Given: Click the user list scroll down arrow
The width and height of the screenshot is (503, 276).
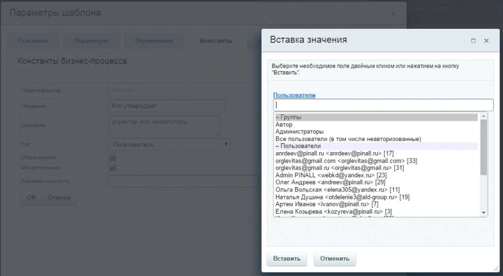Looking at the screenshot, I should [484, 213].
